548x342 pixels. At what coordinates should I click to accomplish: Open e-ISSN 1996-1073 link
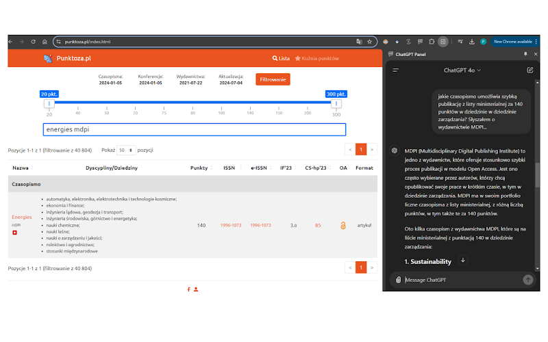point(260,226)
